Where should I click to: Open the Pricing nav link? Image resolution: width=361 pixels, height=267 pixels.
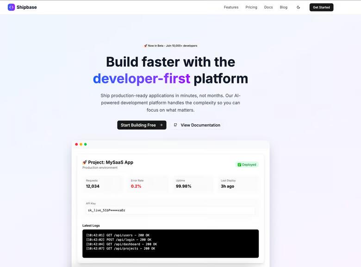[251, 7]
